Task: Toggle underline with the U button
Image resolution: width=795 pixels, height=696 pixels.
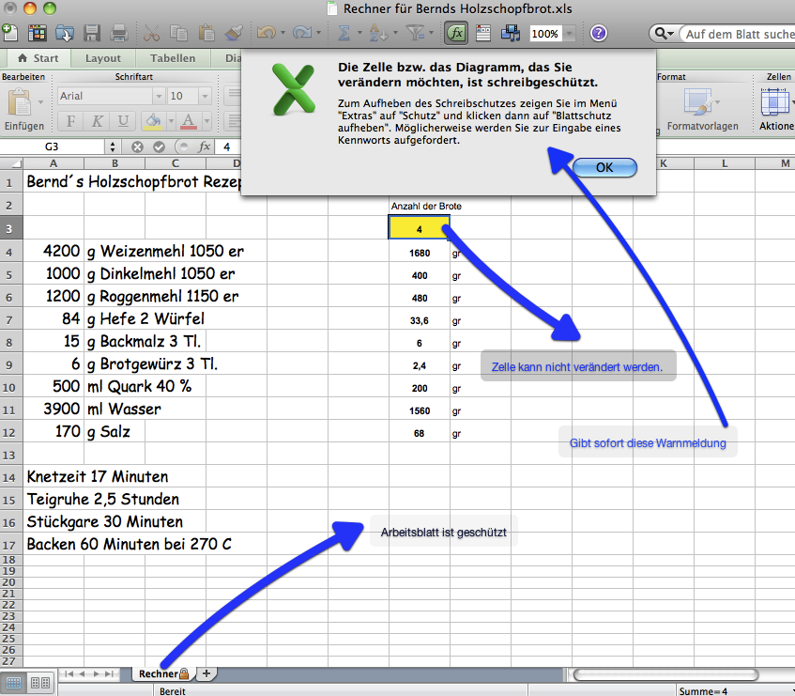Action: 123,119
